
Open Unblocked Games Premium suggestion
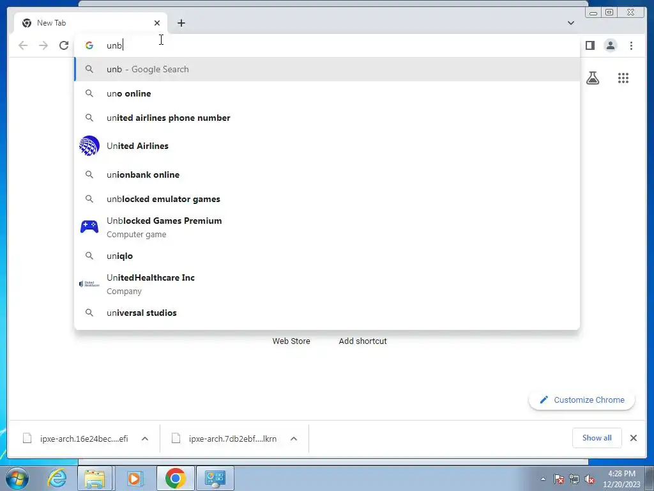coord(327,227)
